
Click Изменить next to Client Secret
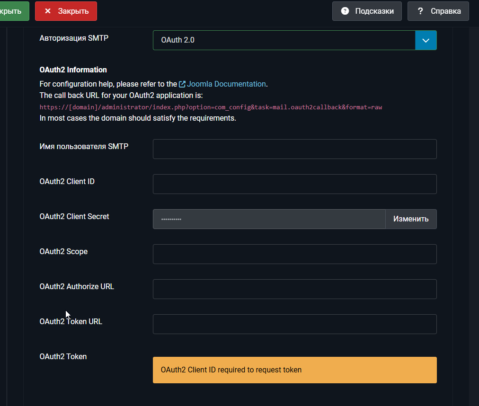pos(411,219)
